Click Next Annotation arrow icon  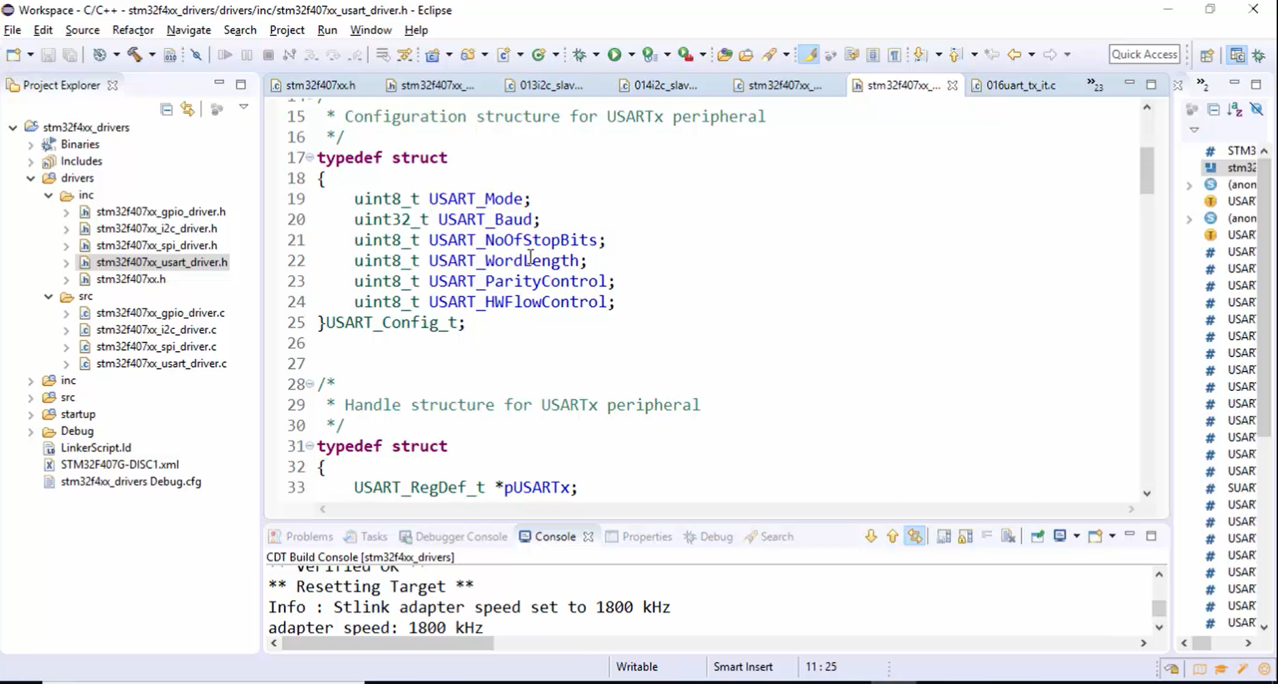(920, 55)
